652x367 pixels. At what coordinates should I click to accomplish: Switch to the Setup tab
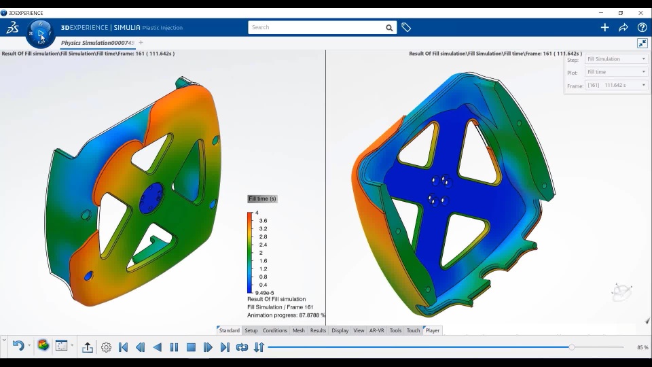pyautogui.click(x=251, y=330)
